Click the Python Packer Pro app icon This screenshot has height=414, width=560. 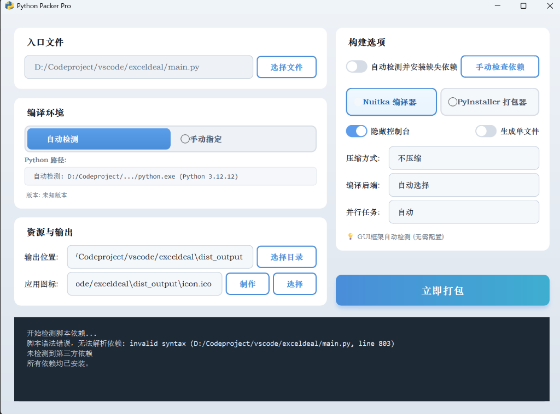click(x=9, y=5)
